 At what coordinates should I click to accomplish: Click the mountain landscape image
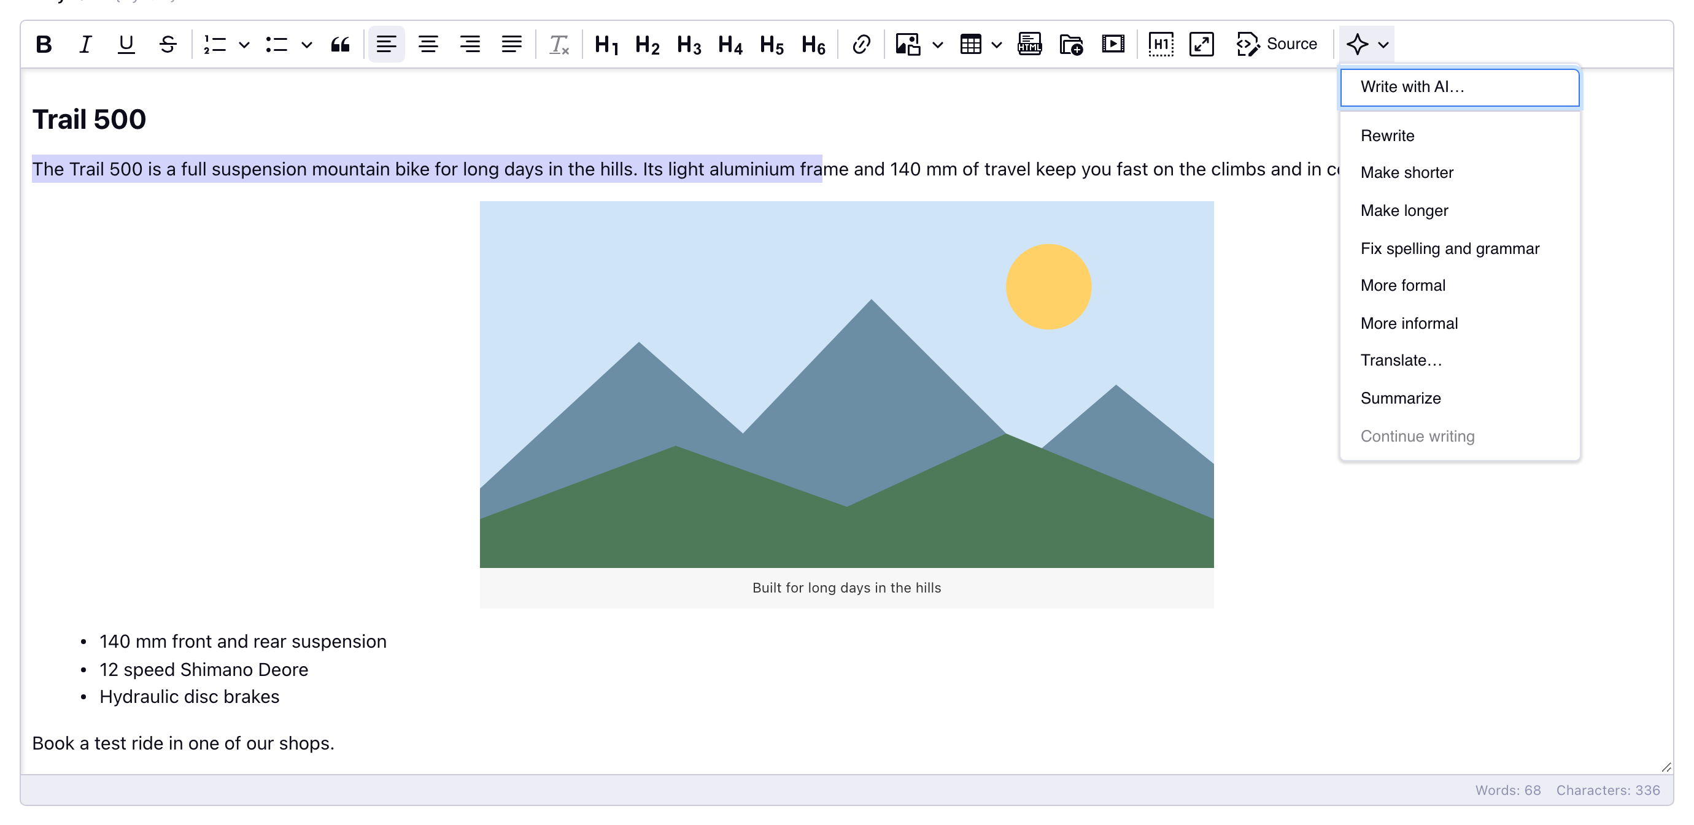point(846,384)
